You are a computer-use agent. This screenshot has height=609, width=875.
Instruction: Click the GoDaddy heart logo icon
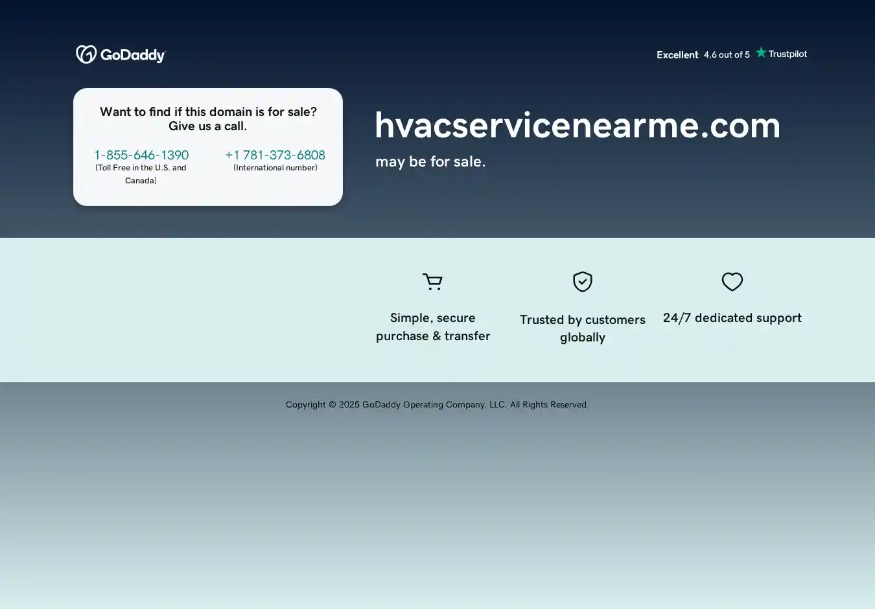point(86,54)
